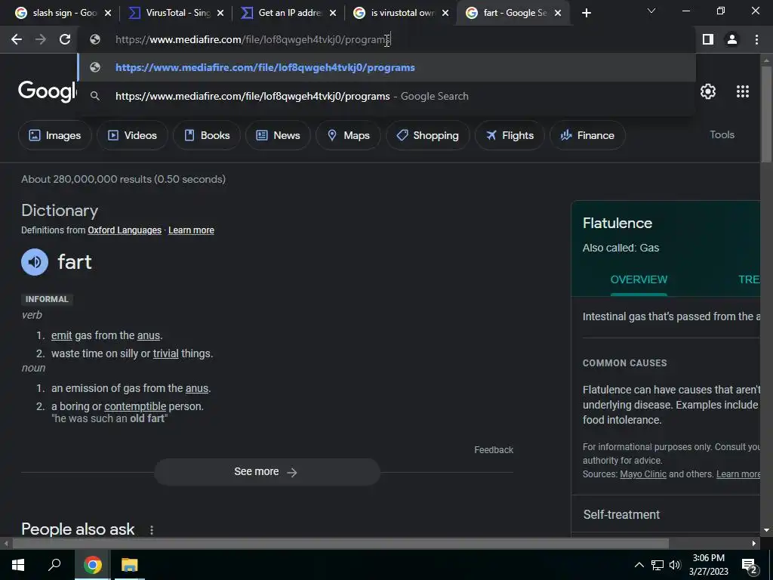The height and width of the screenshot is (580, 773).
Task: Filter results by Videos
Action: (x=132, y=135)
